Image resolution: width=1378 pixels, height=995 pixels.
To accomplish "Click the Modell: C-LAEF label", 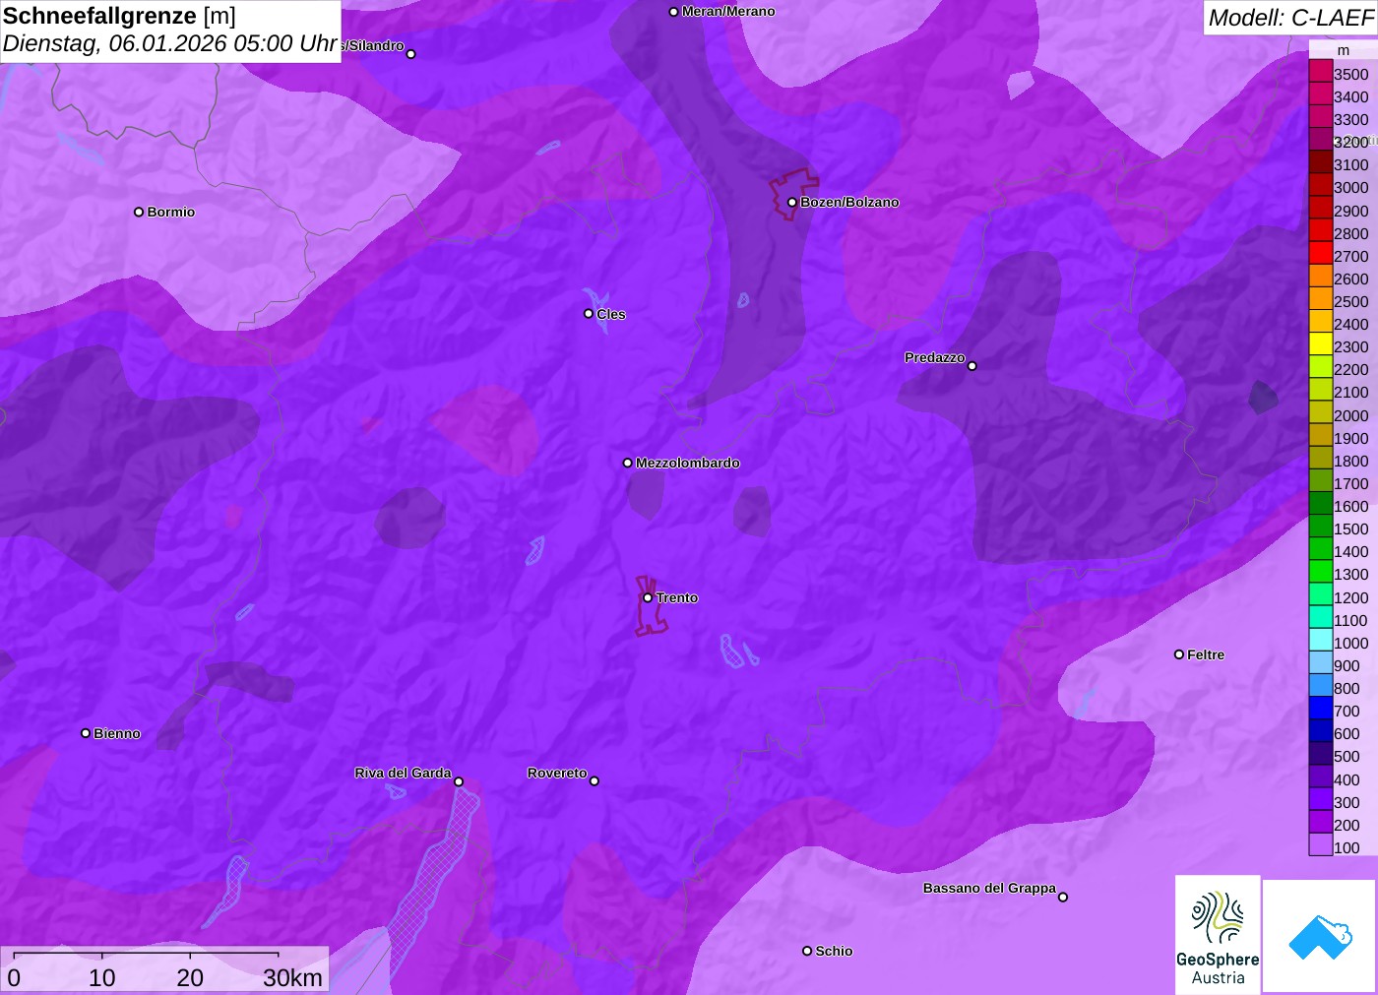I will [x=1290, y=18].
